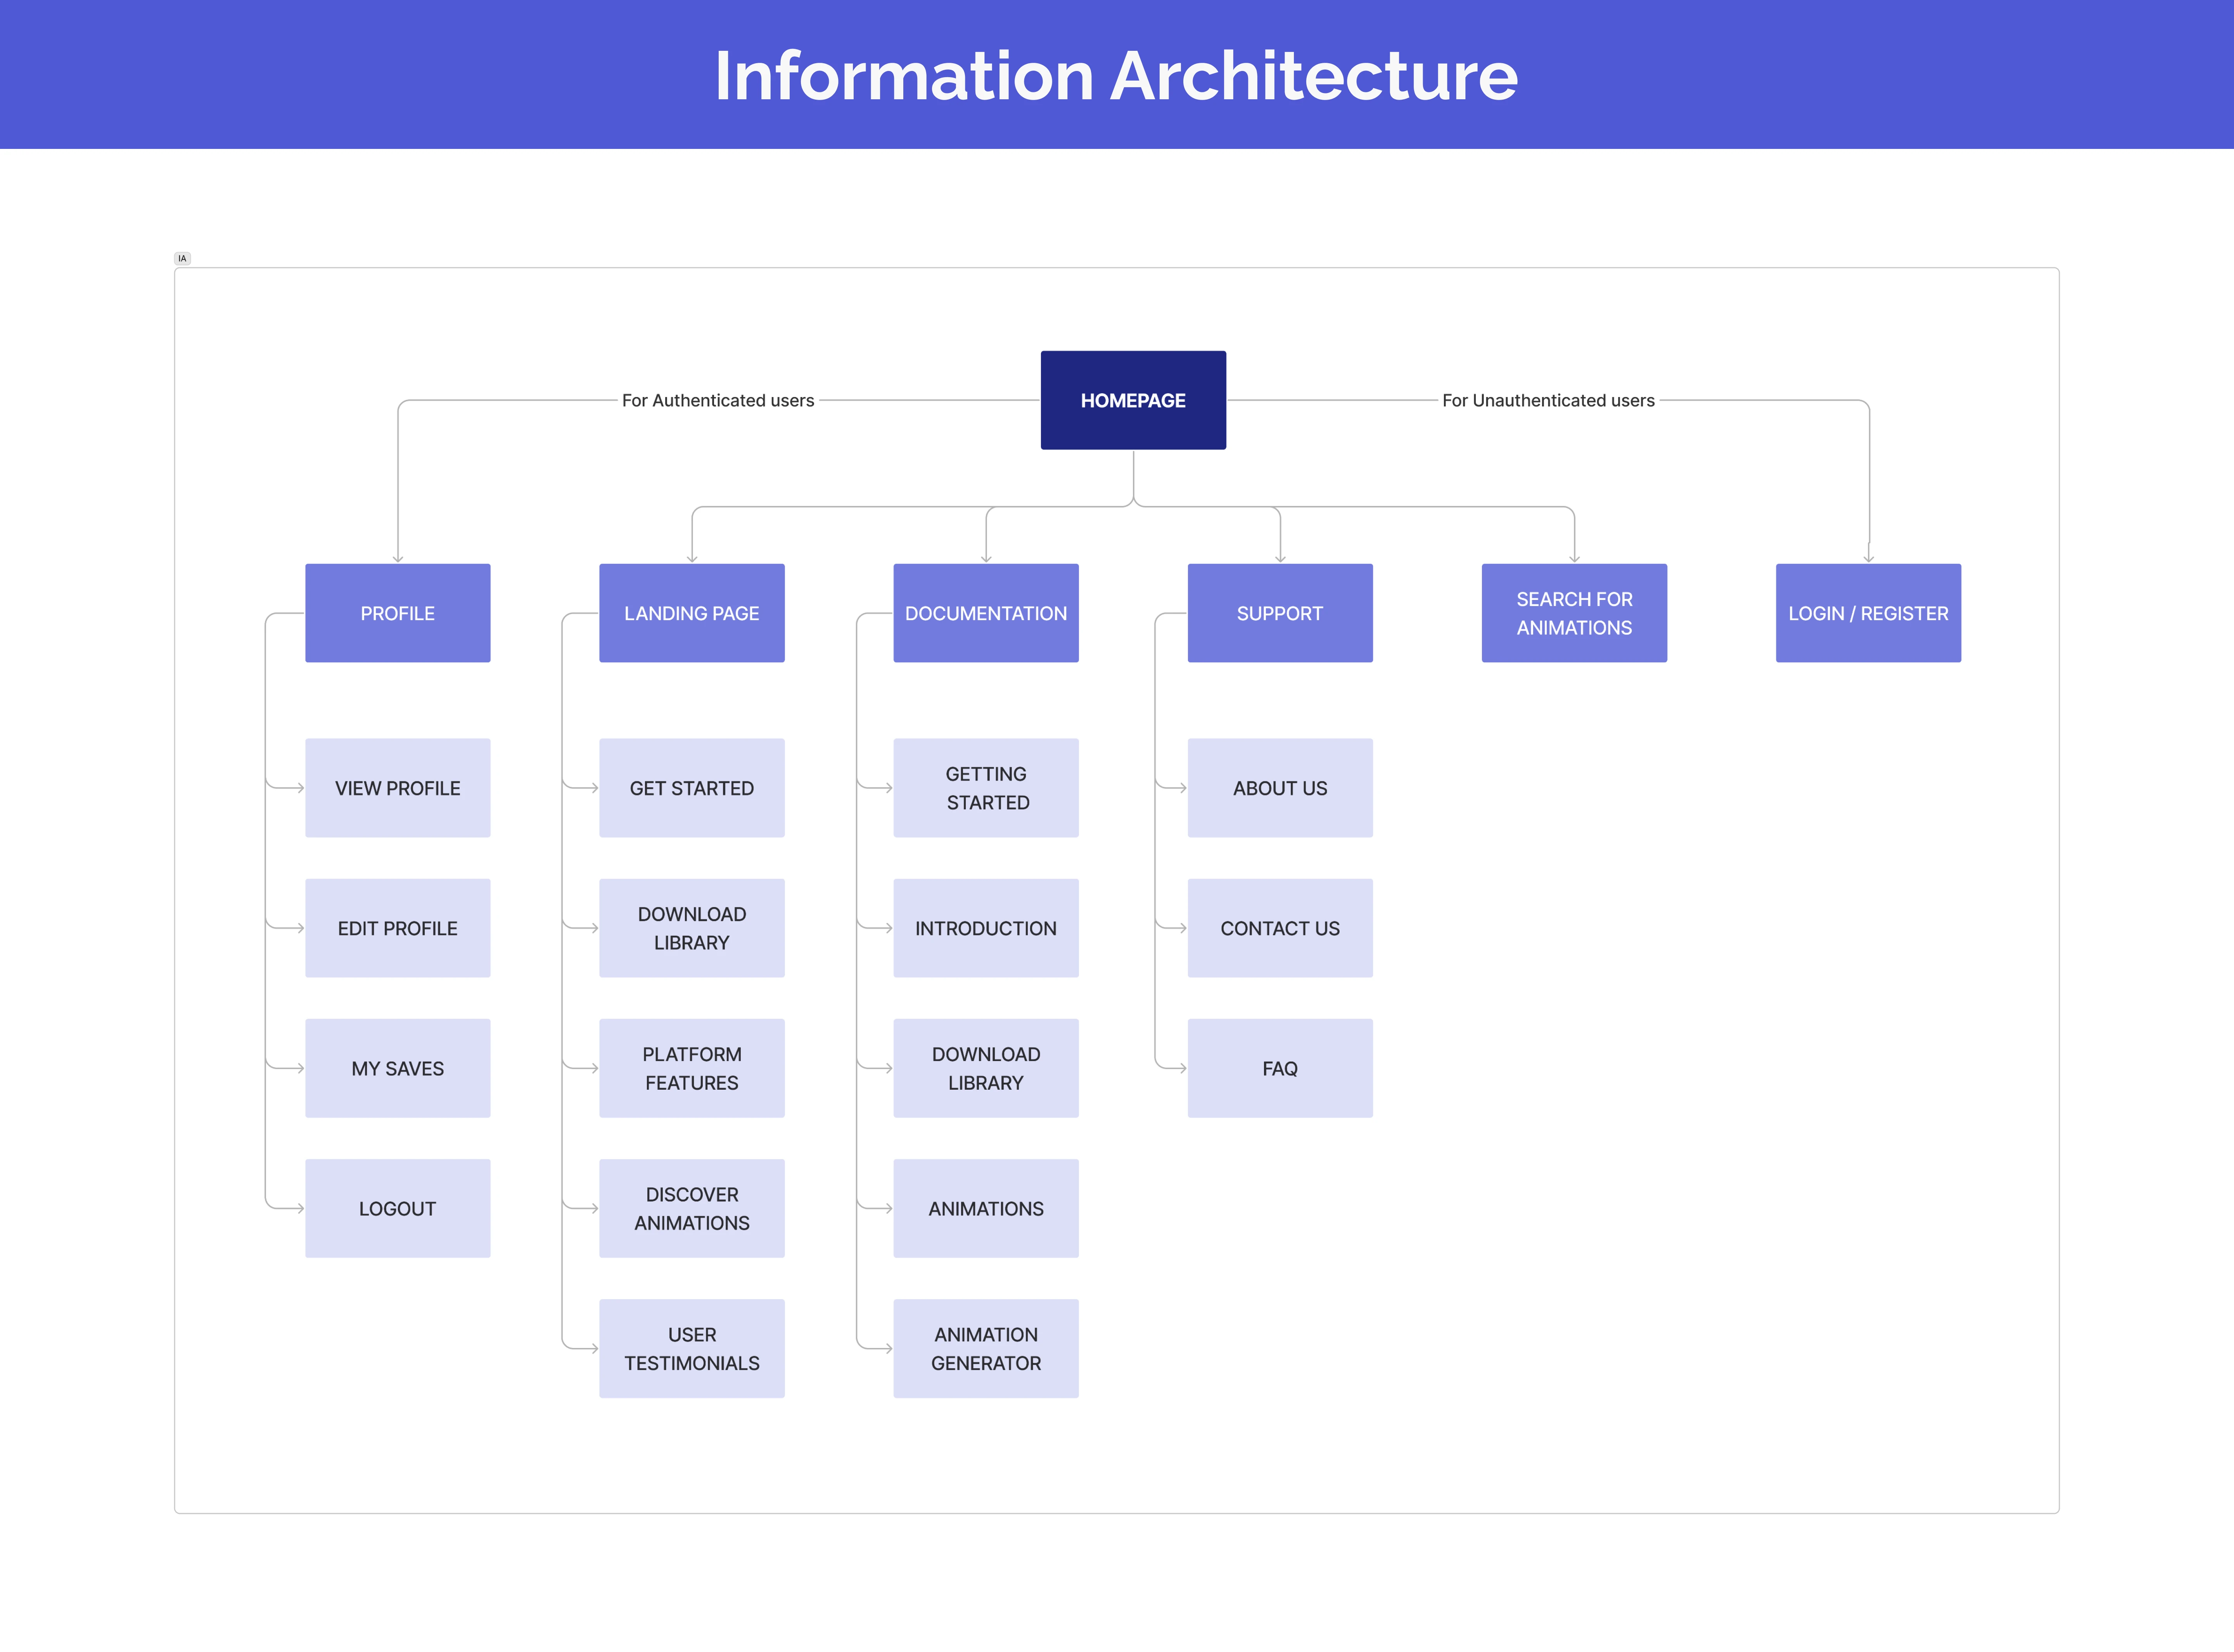
Task: Click the ANIMATION GENERATOR box
Action: point(985,1348)
